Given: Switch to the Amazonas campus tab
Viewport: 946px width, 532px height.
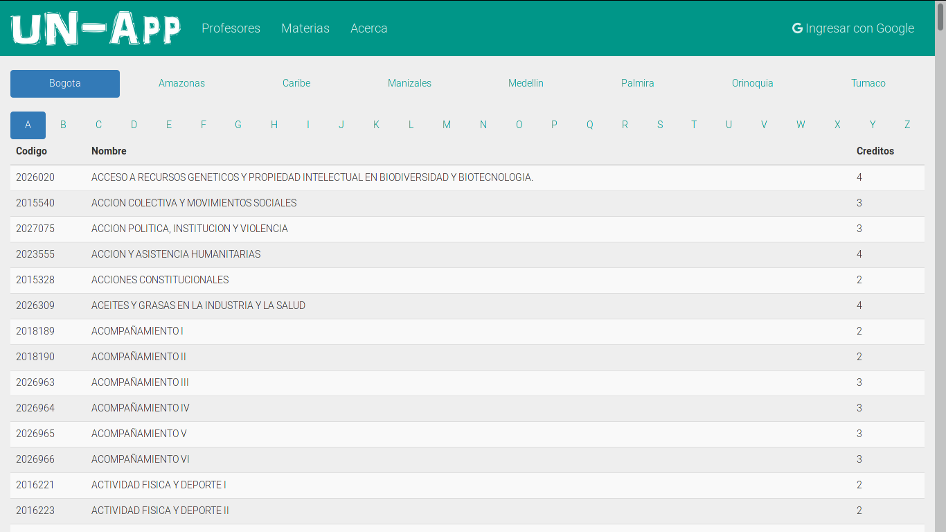Looking at the screenshot, I should (x=181, y=83).
